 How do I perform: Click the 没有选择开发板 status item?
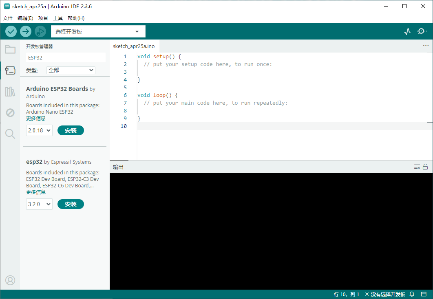click(385, 294)
